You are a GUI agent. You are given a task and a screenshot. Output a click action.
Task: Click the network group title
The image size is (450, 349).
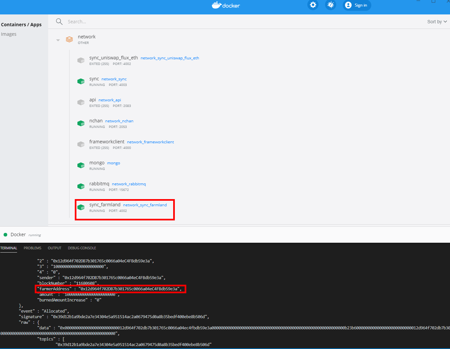pyautogui.click(x=87, y=37)
